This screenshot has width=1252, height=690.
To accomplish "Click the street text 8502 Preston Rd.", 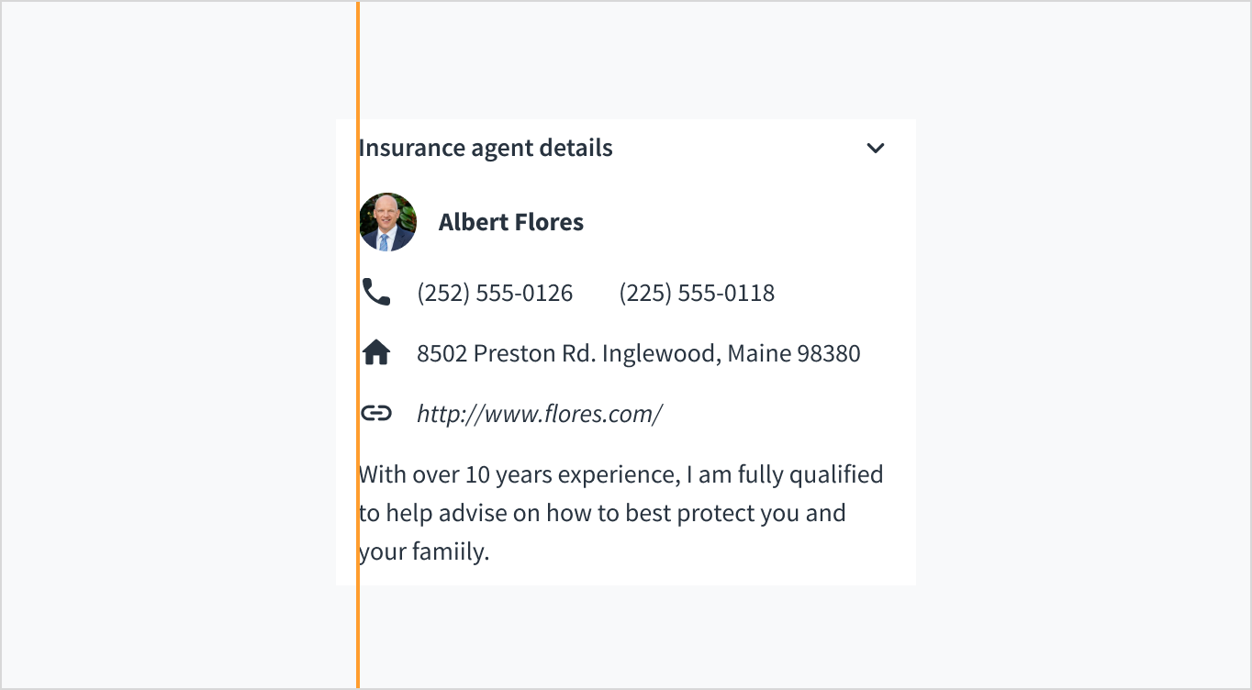I will (506, 353).
